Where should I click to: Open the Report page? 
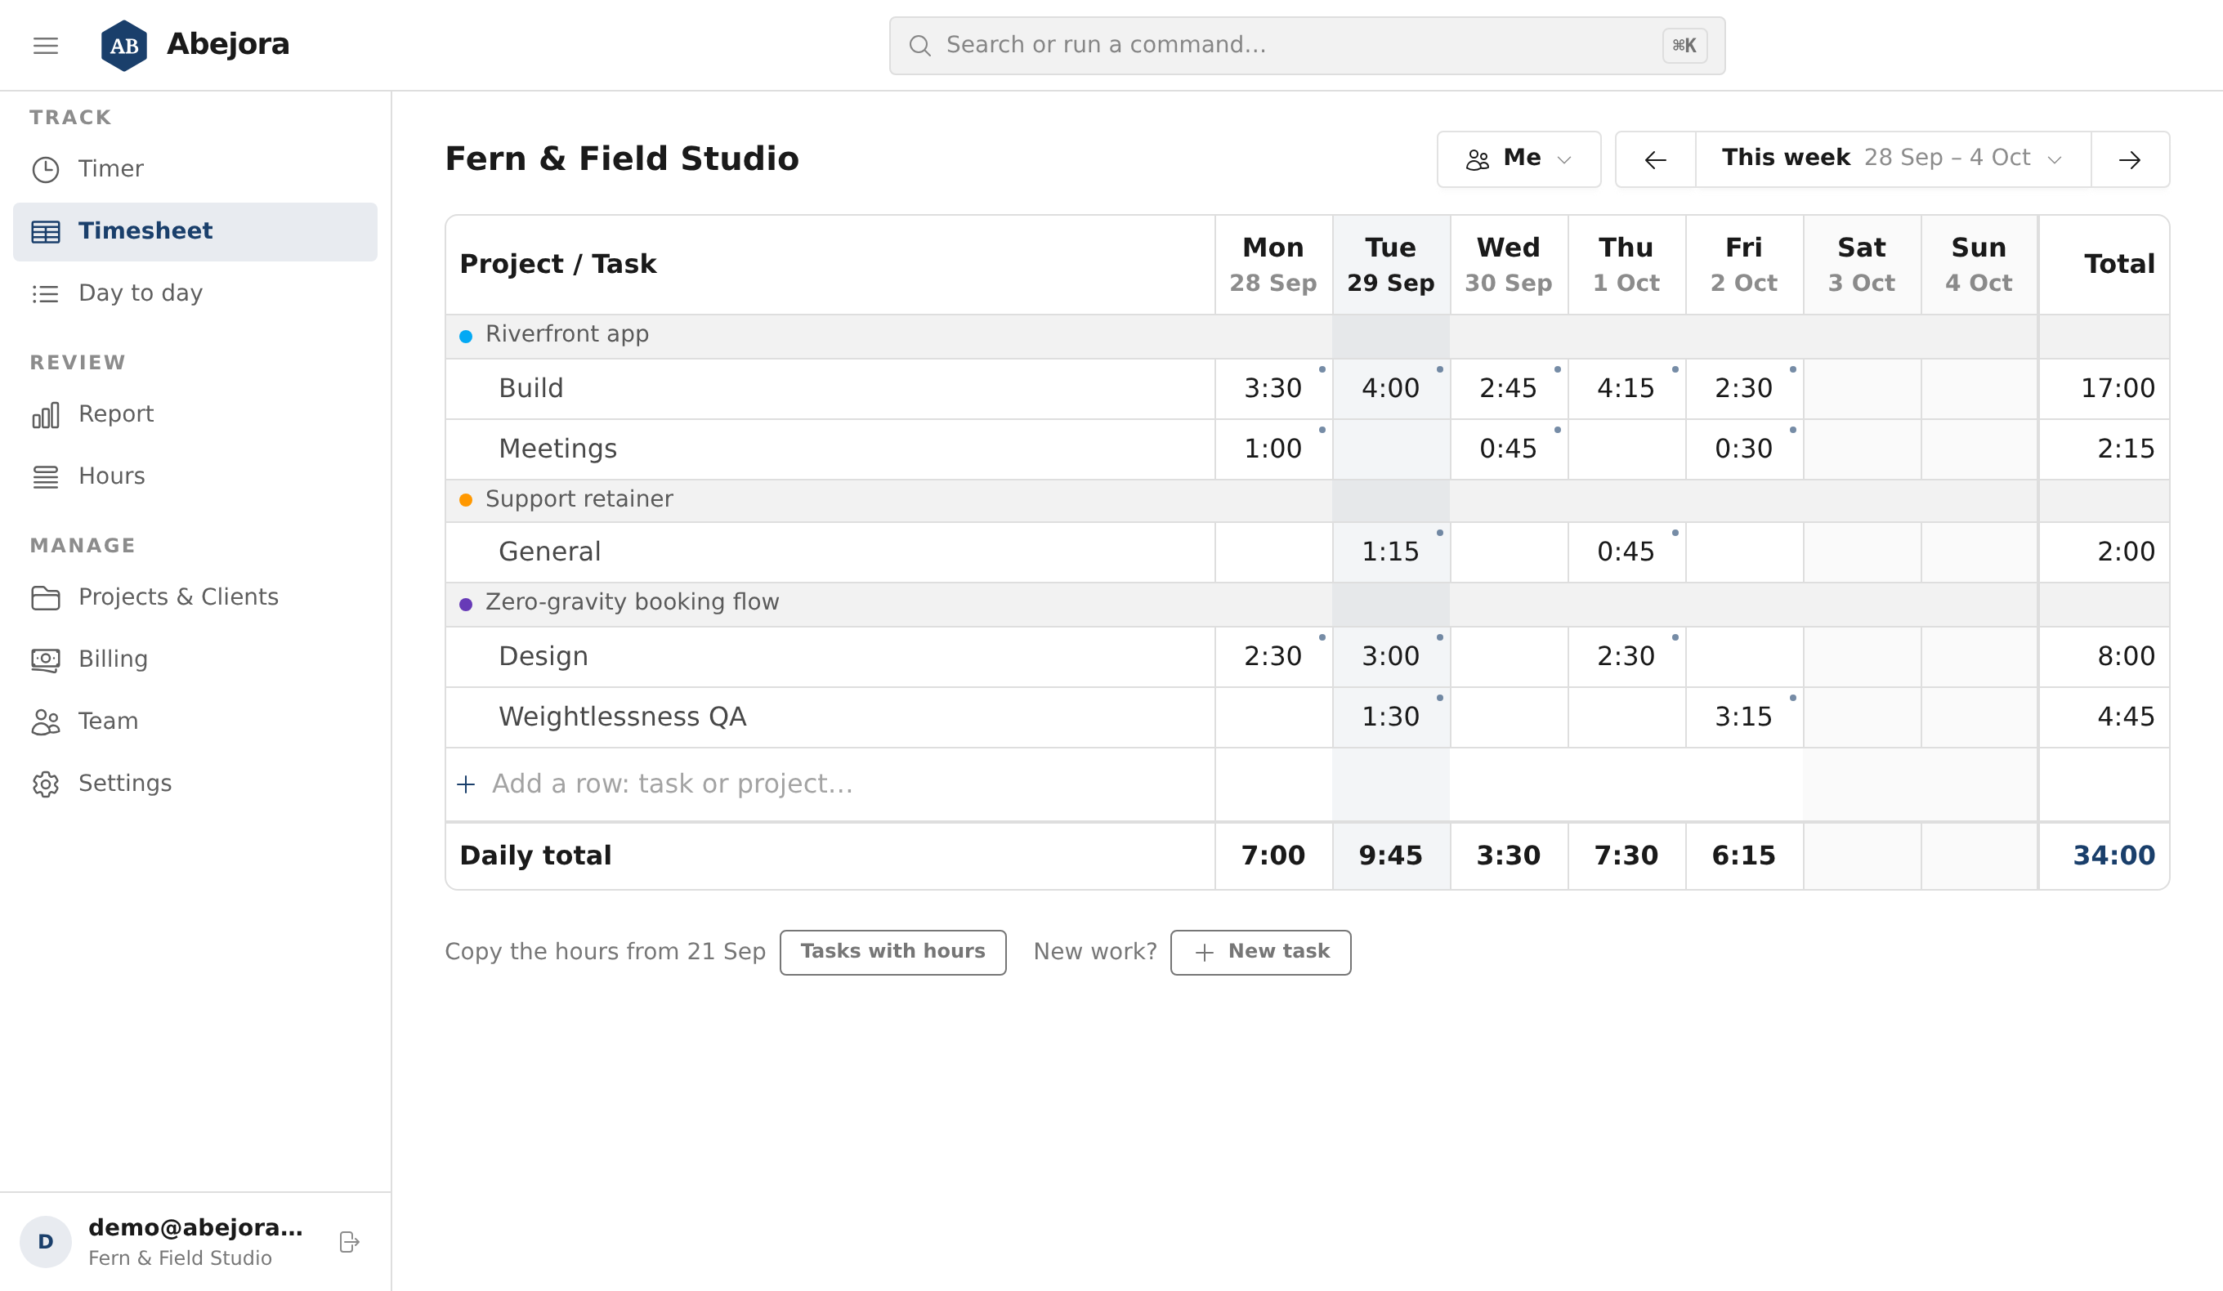coord(195,413)
